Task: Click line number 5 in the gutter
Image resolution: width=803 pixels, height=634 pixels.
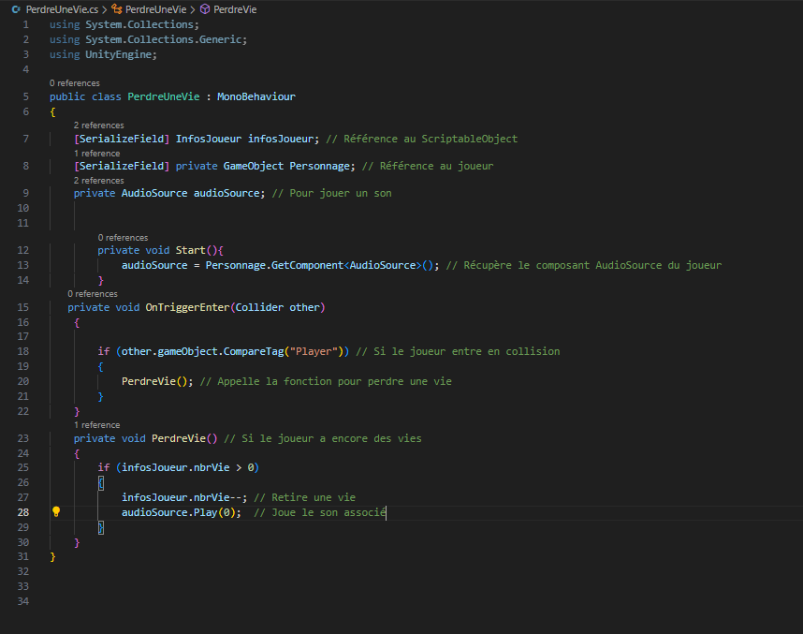Action: tap(25, 96)
